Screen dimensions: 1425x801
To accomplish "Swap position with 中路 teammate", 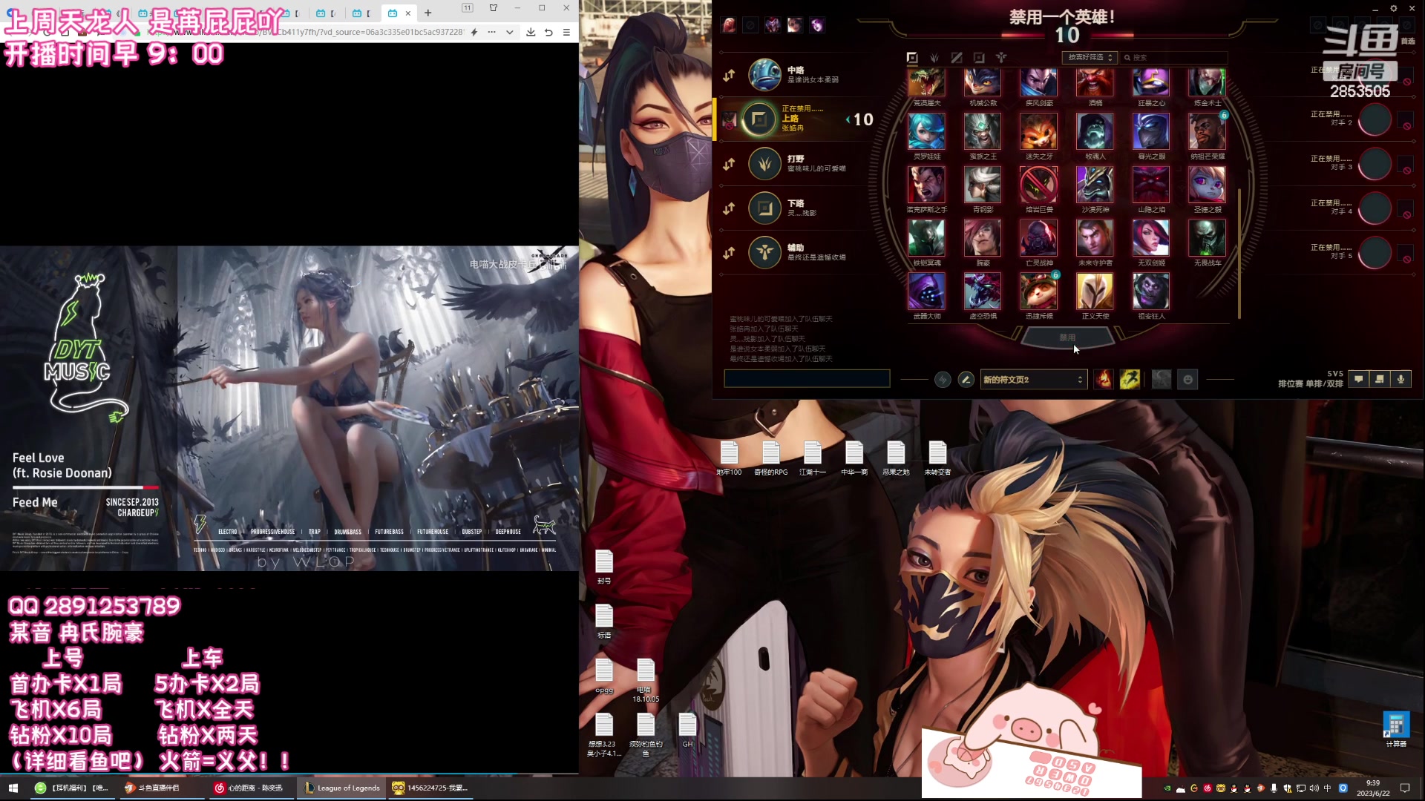I will click(729, 75).
